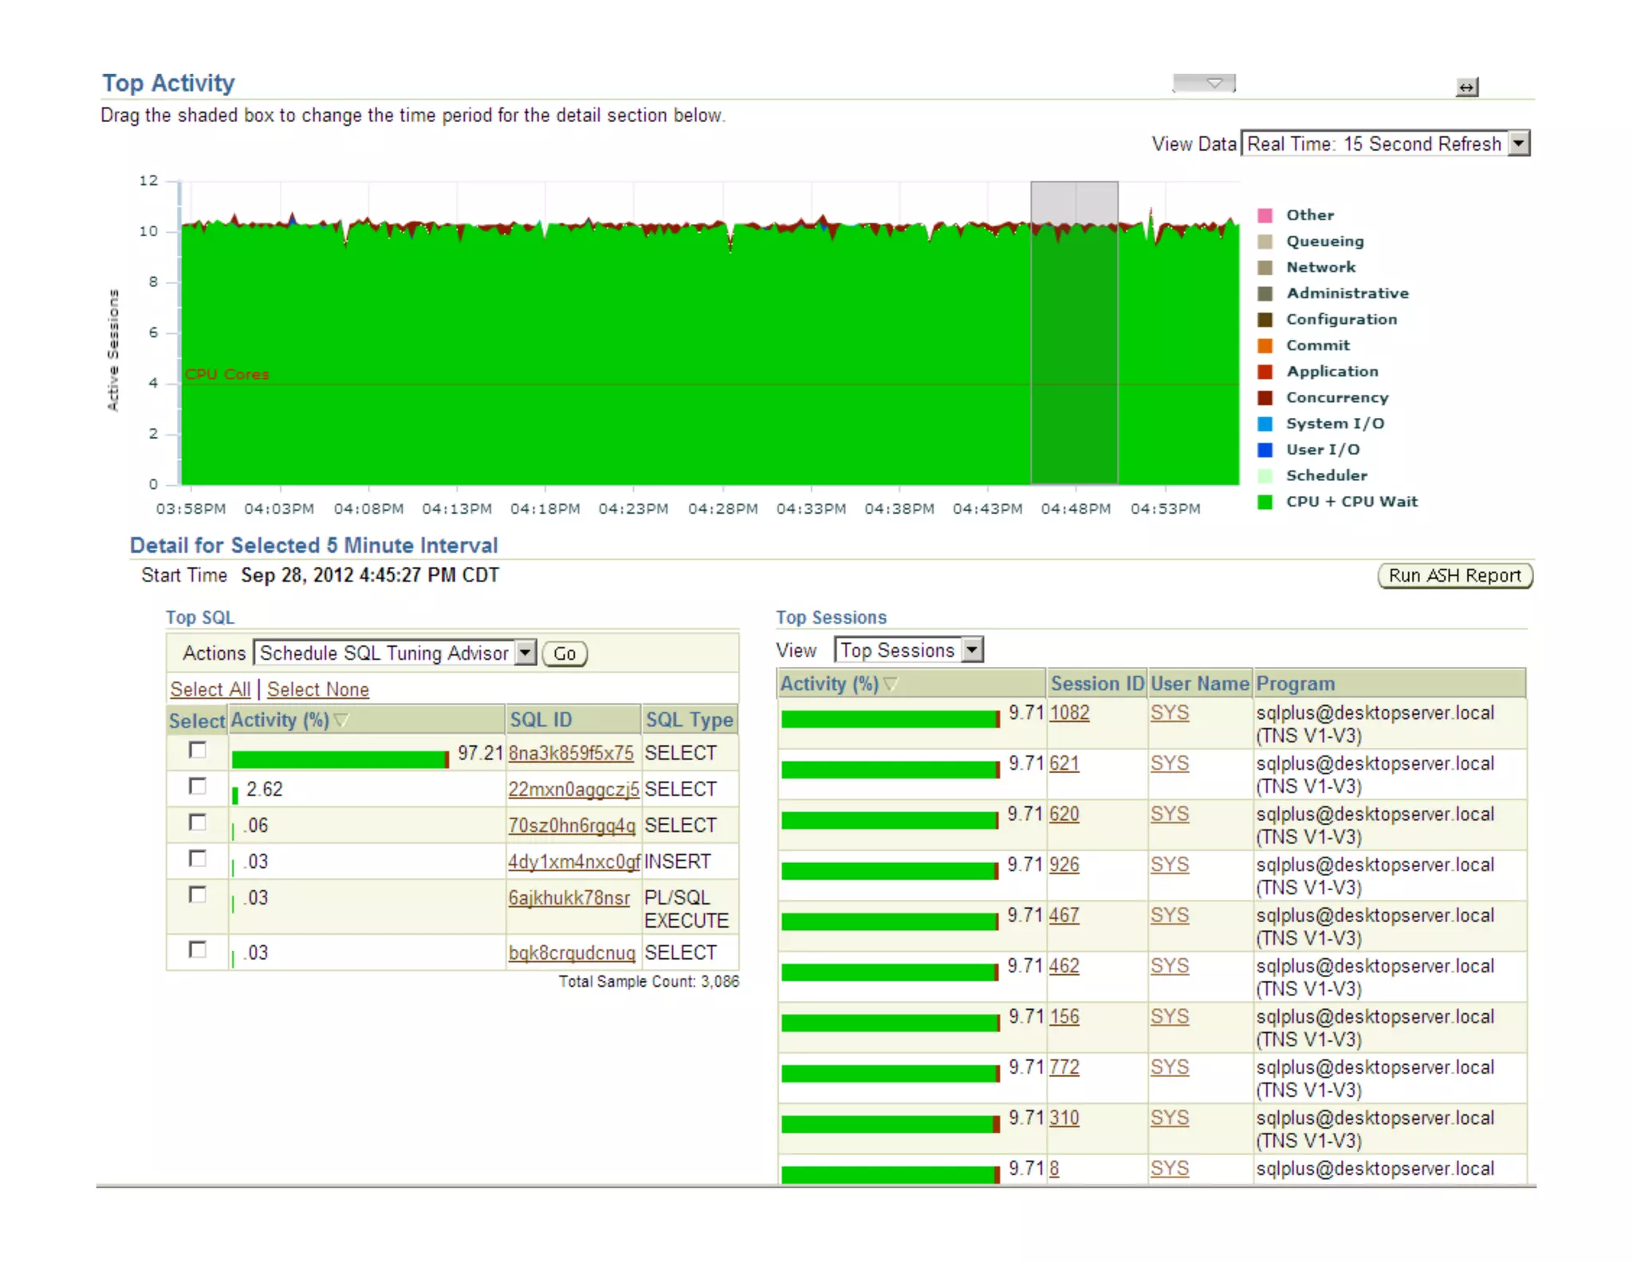The width and height of the screenshot is (1633, 1262).
Task: Click the collapse triangle beside Top Activity
Action: click(x=1214, y=83)
